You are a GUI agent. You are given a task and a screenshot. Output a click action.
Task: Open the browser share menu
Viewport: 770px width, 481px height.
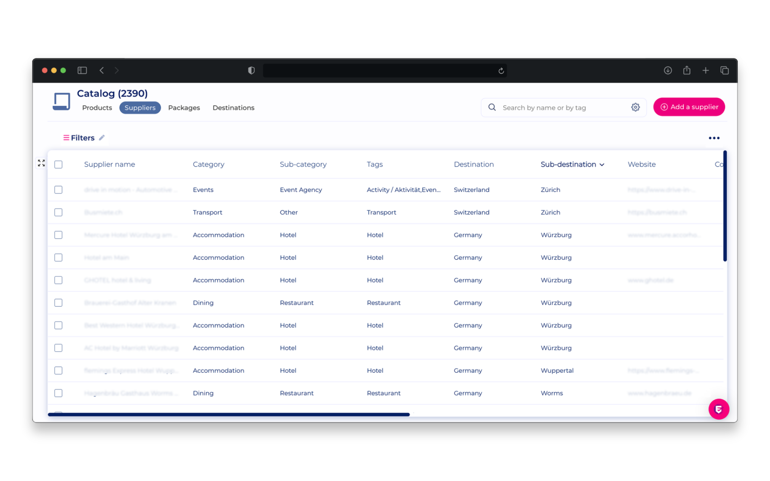[687, 70]
